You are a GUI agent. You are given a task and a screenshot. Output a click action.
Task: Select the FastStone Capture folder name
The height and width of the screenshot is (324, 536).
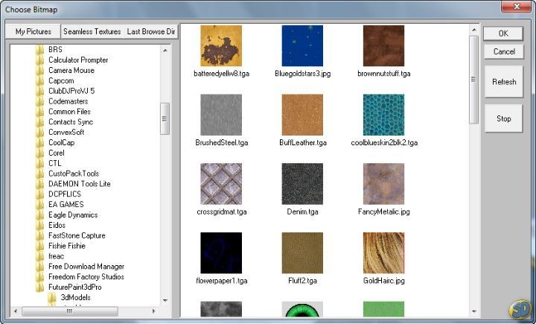(x=77, y=235)
